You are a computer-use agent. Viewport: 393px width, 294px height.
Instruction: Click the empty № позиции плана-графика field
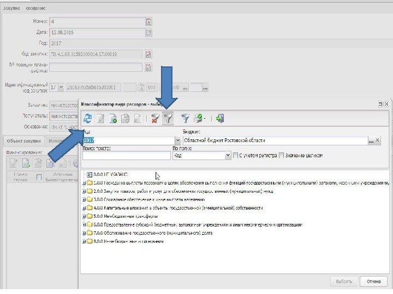(96, 68)
